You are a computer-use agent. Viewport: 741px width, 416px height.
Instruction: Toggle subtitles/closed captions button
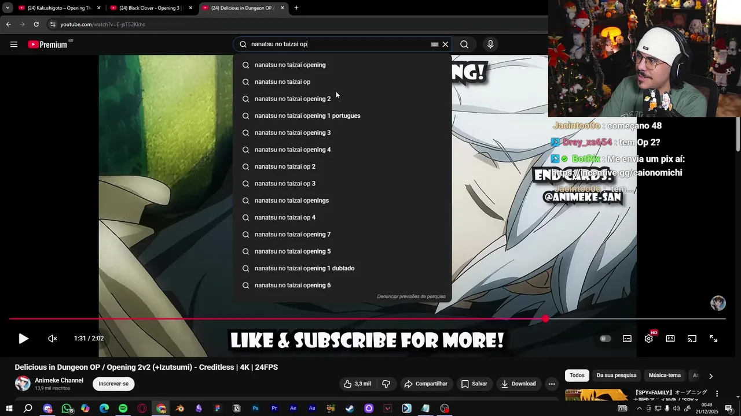click(627, 339)
